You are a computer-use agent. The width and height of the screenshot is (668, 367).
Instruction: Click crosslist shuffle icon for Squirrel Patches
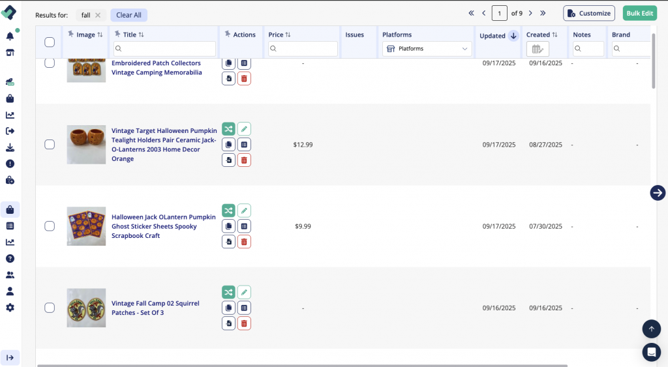pyautogui.click(x=228, y=292)
